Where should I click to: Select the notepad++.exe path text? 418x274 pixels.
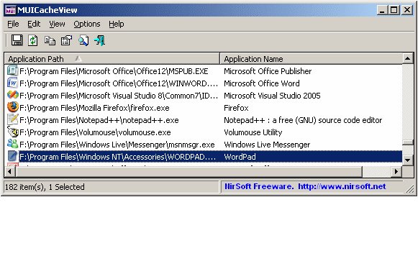coord(99,120)
